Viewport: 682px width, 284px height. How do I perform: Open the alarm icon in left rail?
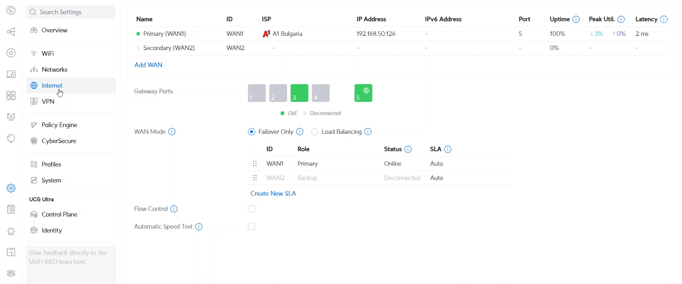coord(11,231)
